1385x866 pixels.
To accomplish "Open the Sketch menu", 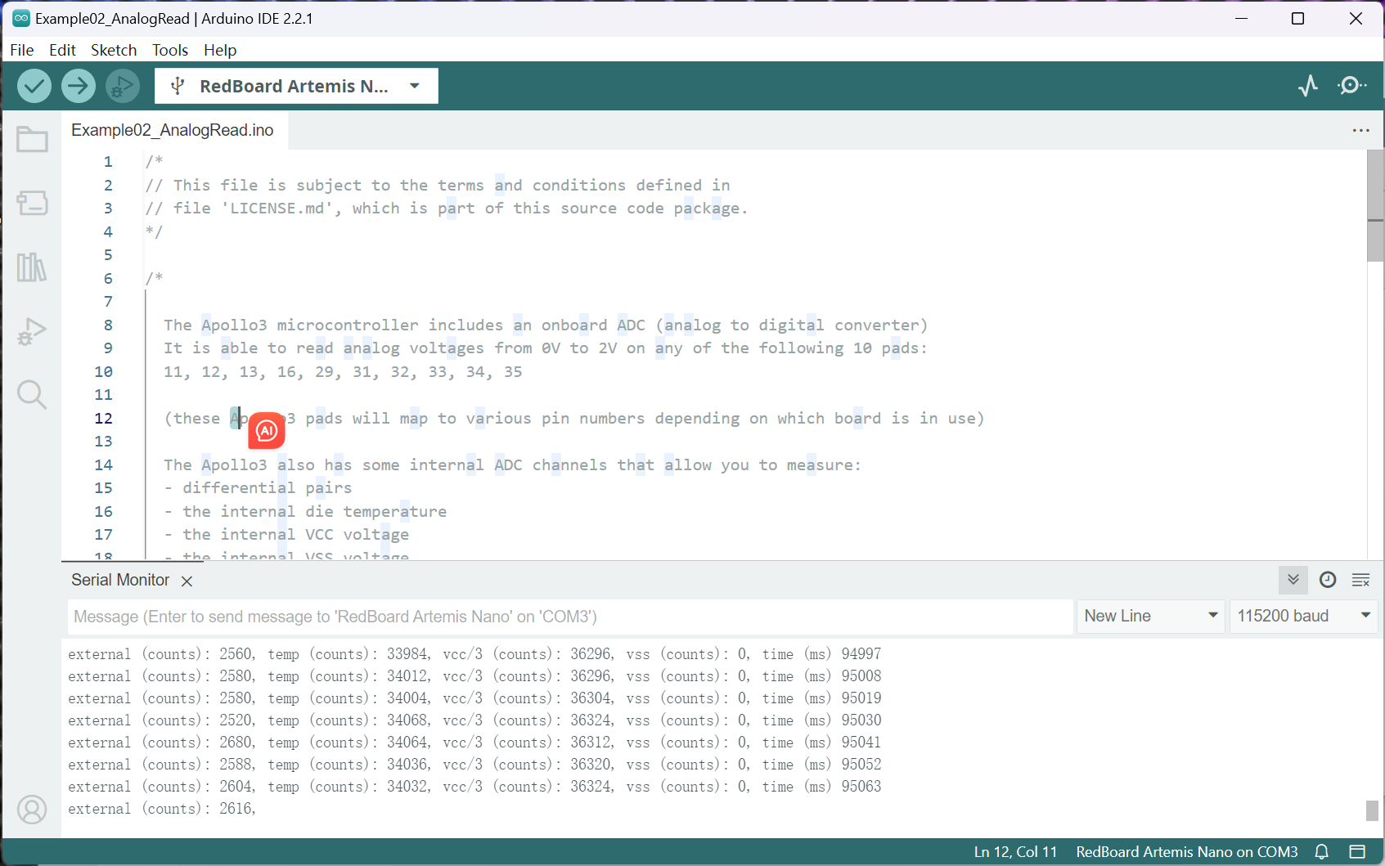I will coord(114,50).
